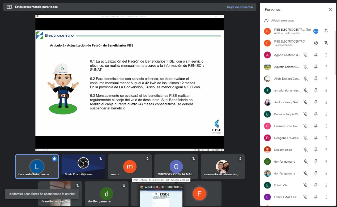Click muted mic icon on marco tile

pyautogui.click(x=147, y=159)
